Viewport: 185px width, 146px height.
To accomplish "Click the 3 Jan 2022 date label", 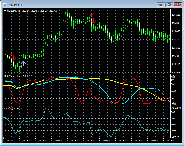I will pyautogui.click(x=9, y=141).
